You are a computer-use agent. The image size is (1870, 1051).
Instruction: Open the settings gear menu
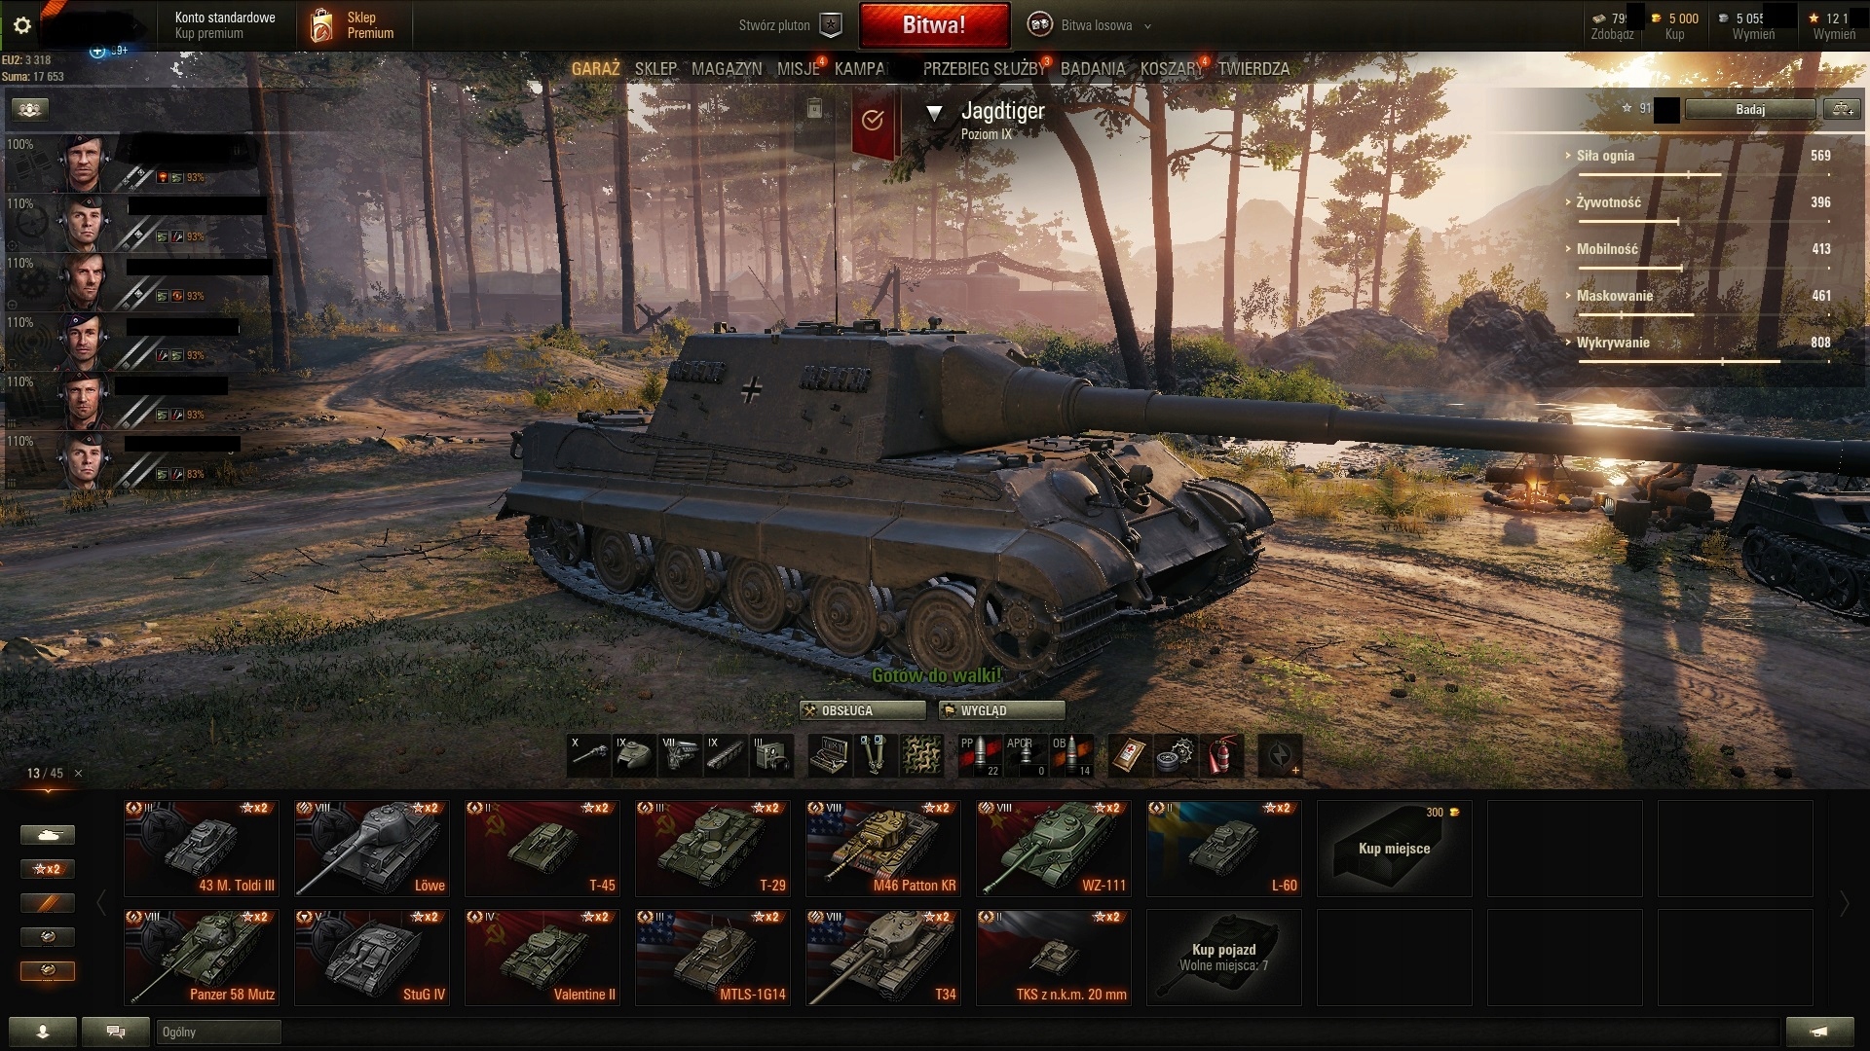point(22,26)
